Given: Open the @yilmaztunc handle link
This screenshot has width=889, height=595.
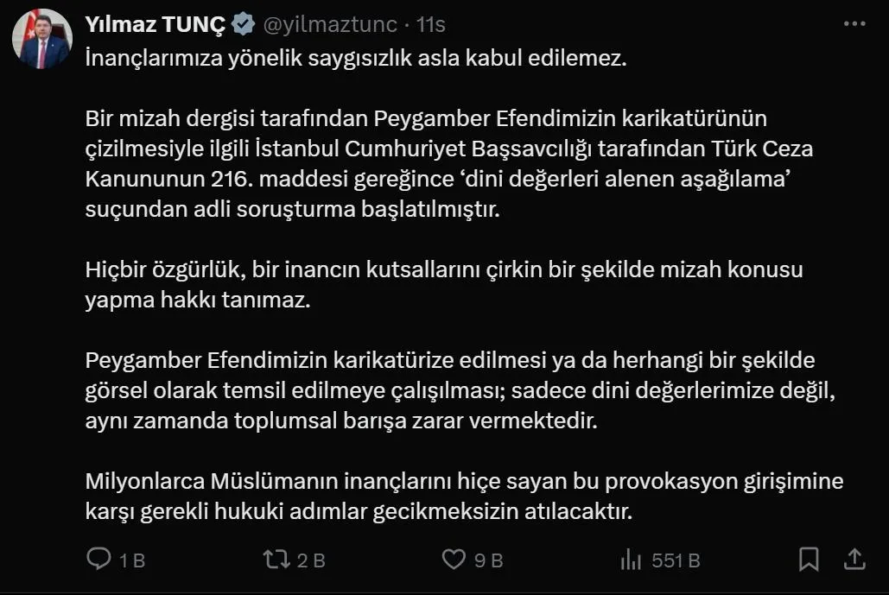Looking at the screenshot, I should tap(329, 26).
